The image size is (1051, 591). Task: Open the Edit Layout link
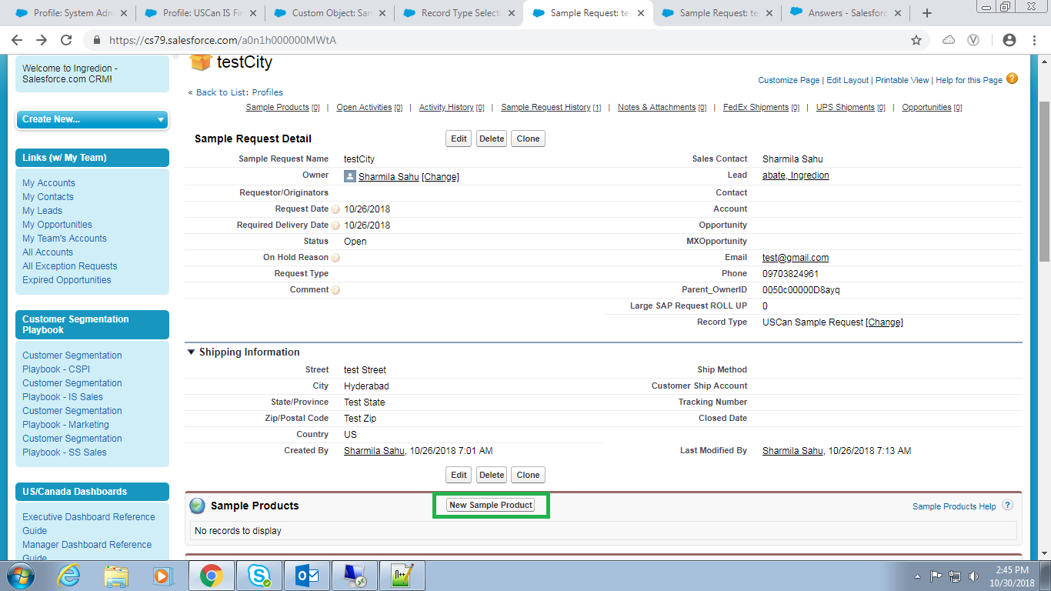coord(848,80)
